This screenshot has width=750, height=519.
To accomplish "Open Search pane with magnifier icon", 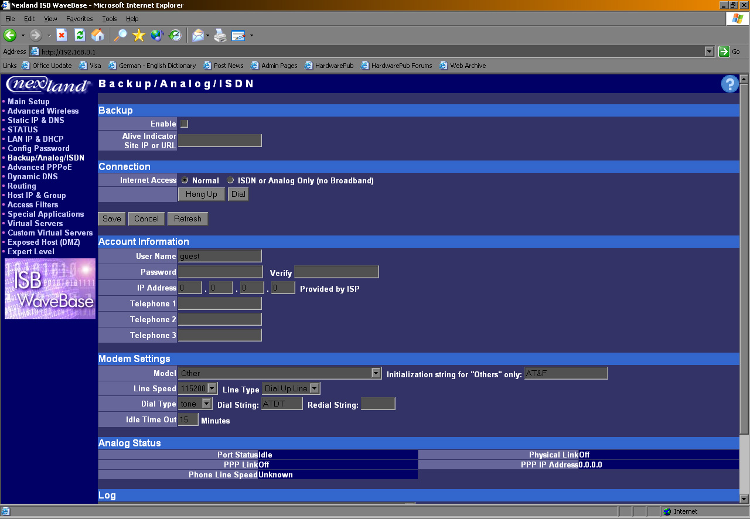I will [120, 35].
